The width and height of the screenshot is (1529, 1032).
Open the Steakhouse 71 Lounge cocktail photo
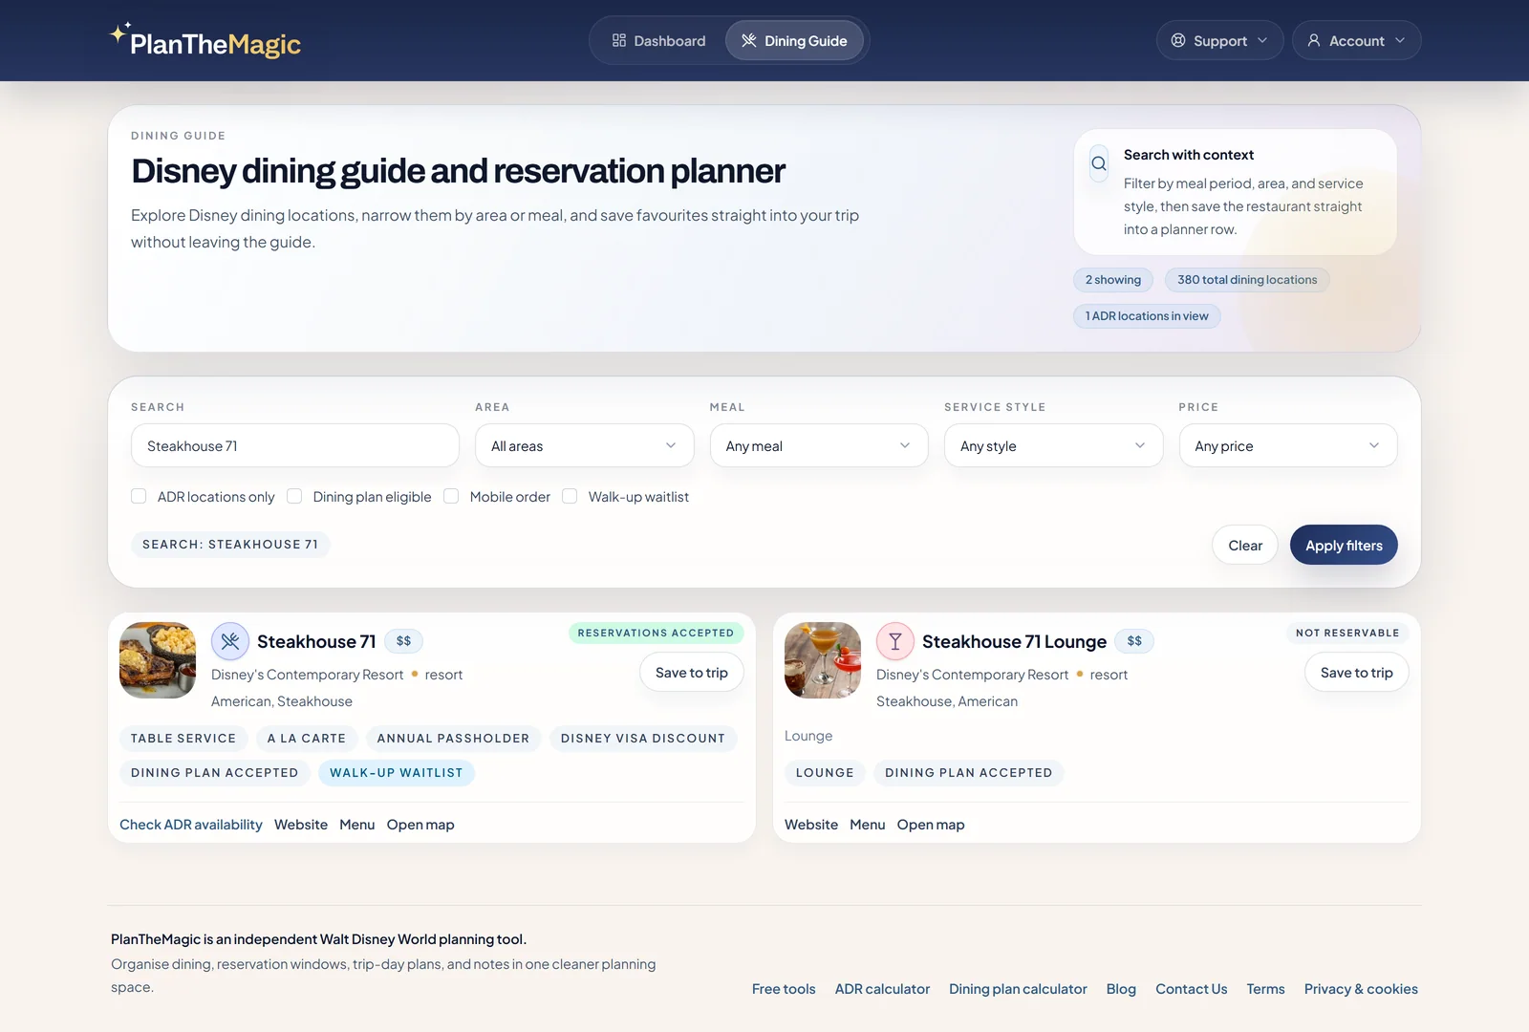(823, 660)
